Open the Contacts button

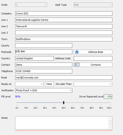(x=93, y=65)
